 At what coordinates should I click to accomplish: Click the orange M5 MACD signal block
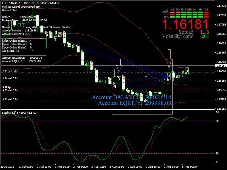point(178,12)
